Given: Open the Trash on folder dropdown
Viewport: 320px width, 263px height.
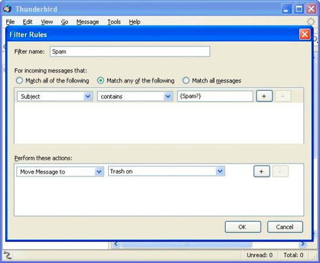Looking at the screenshot, I should coord(166,171).
